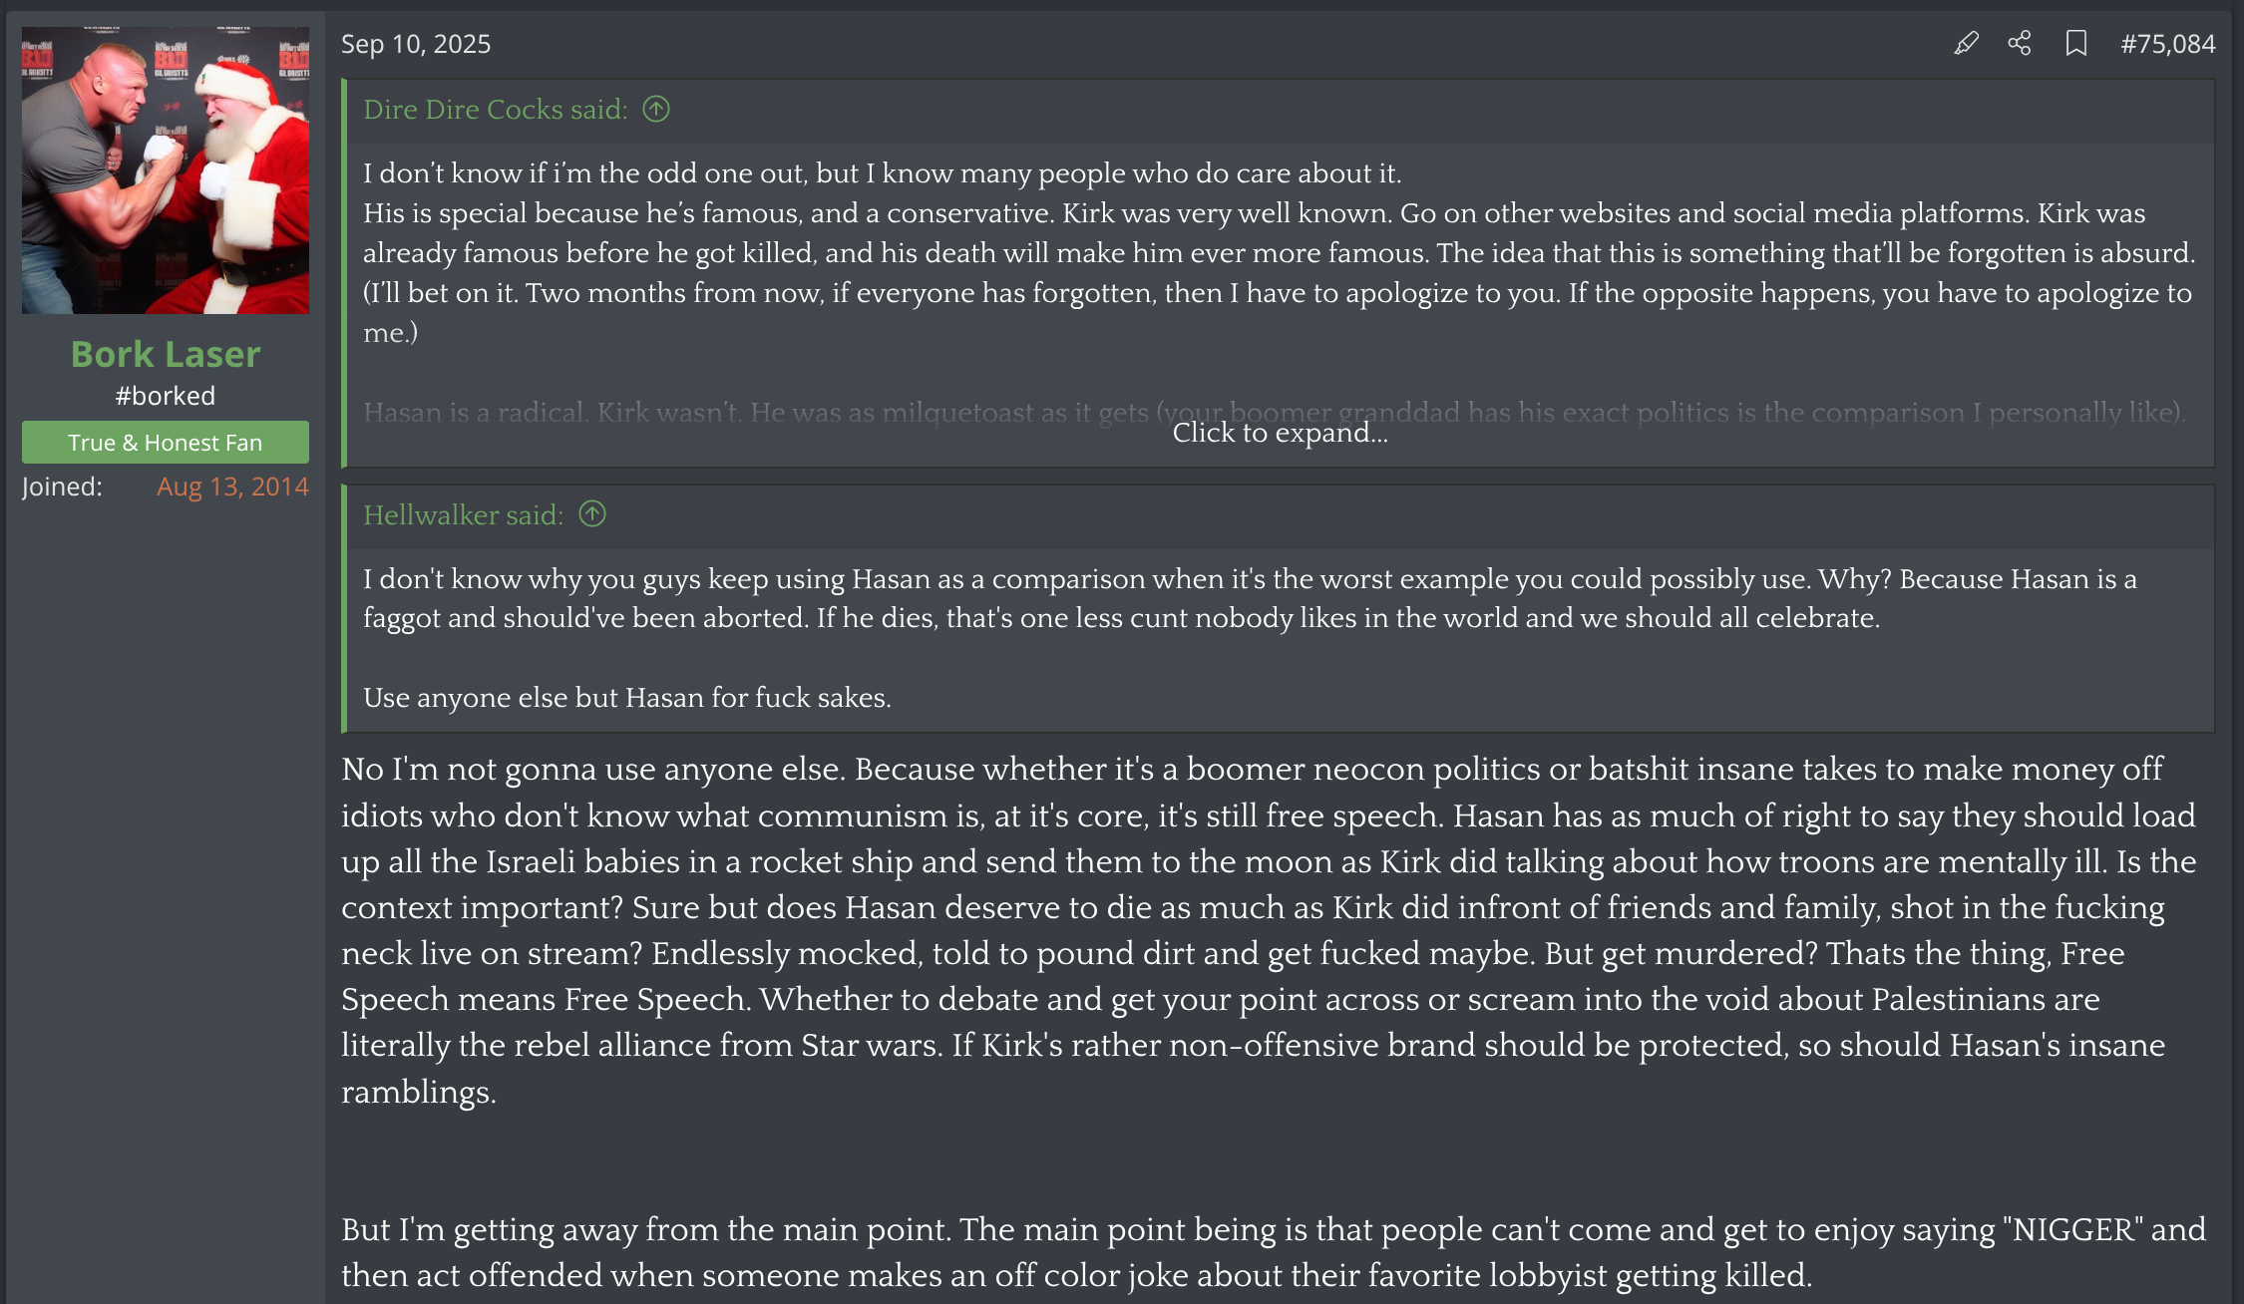Screen dimensions: 2244x1304
Task: Click the Aug 13, 2014 join date
Action: coord(232,487)
